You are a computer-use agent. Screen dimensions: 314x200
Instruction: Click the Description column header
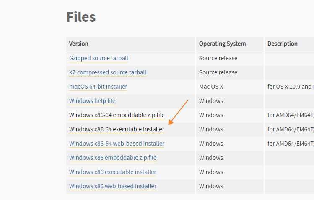283,44
